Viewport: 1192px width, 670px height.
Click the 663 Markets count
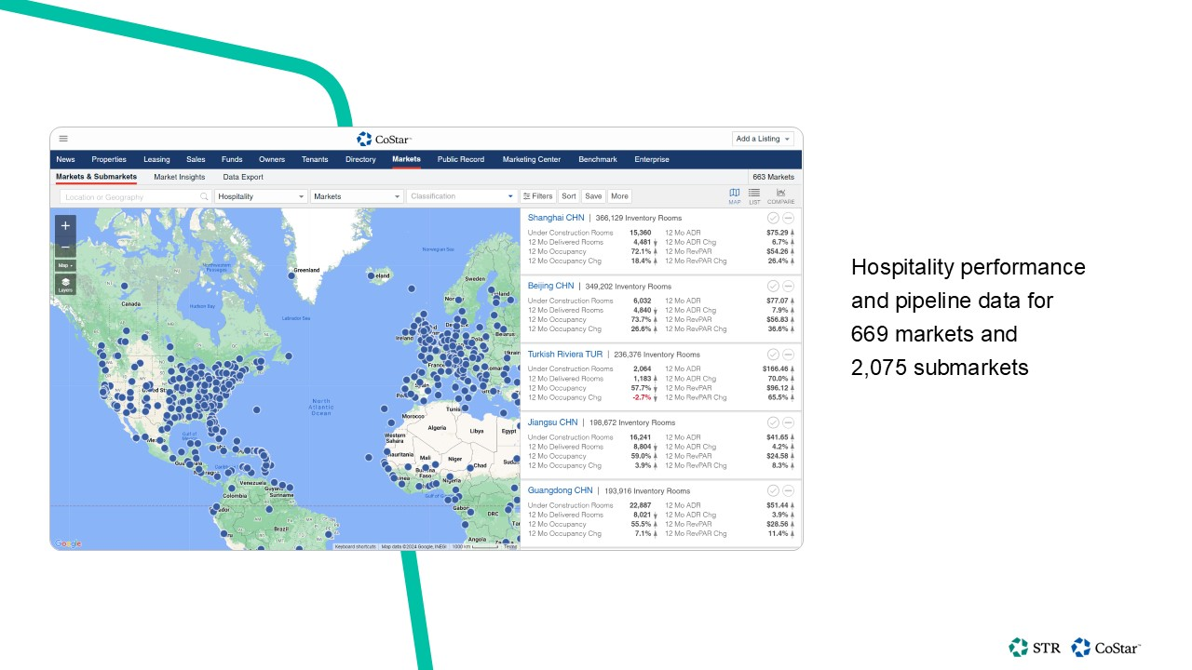(773, 177)
